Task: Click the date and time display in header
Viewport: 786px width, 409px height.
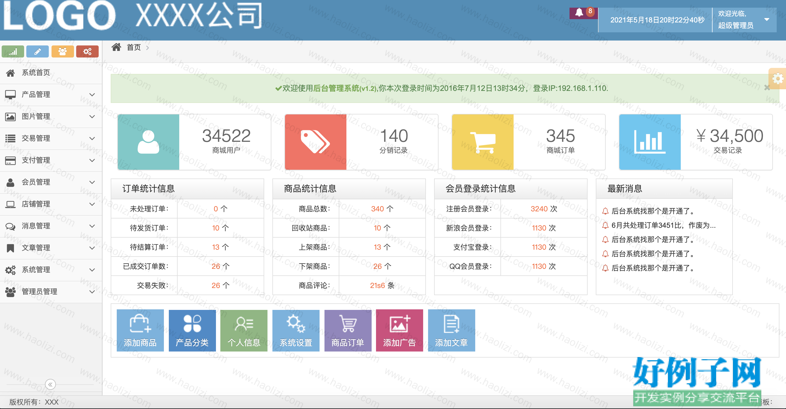Action: [657, 20]
